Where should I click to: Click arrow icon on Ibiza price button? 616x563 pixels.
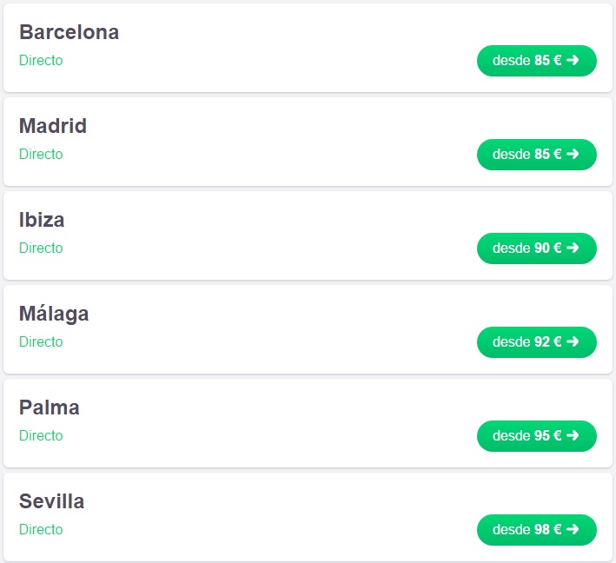573,248
